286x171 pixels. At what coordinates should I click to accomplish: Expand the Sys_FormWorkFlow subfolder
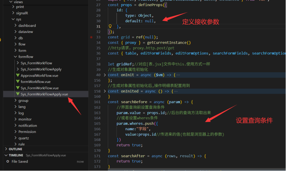[x=18, y=63]
